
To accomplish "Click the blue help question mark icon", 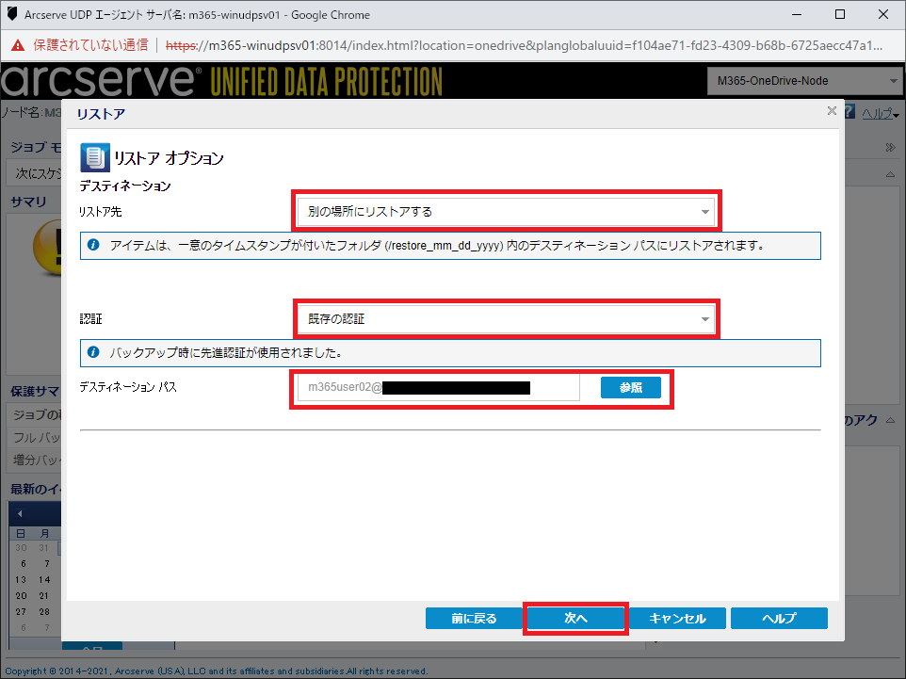I will pos(849,112).
